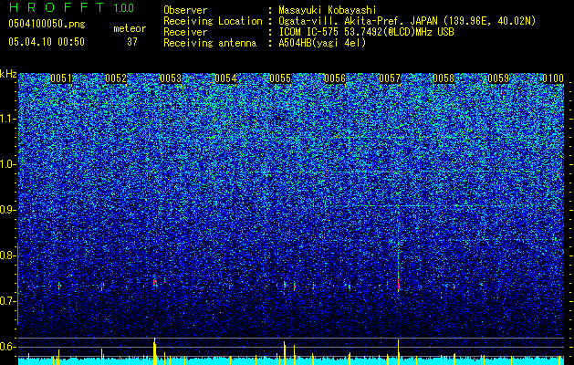574x365 pixels.
Task: Select the meteor count value 37
Action: point(132,42)
